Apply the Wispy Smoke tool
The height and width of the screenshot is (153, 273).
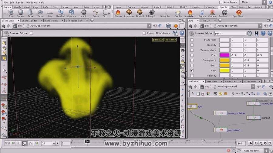(166, 13)
